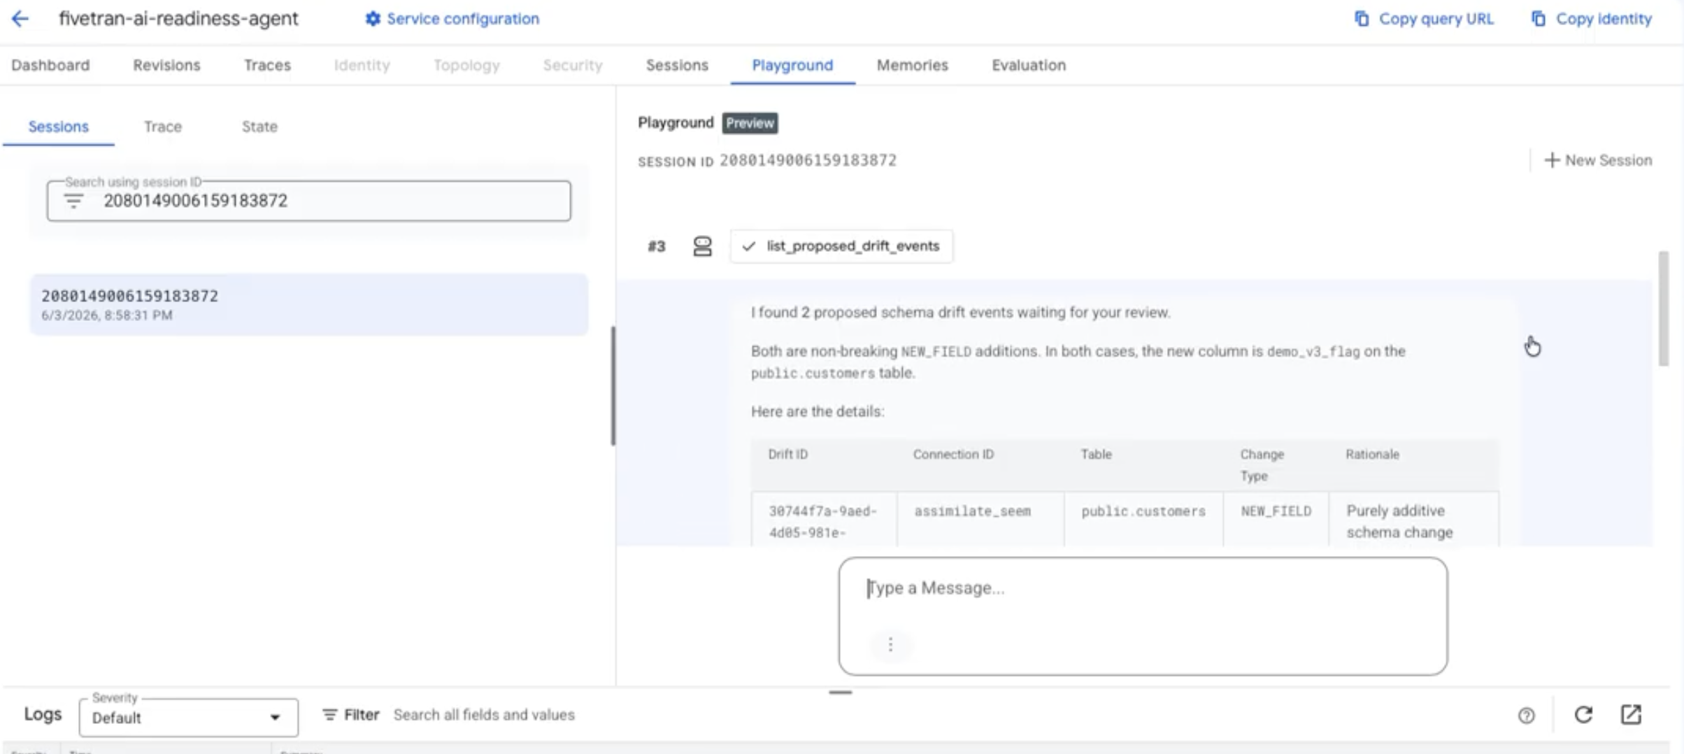The height and width of the screenshot is (754, 1684).
Task: Click Search all fields and values box
Action: pyautogui.click(x=484, y=715)
